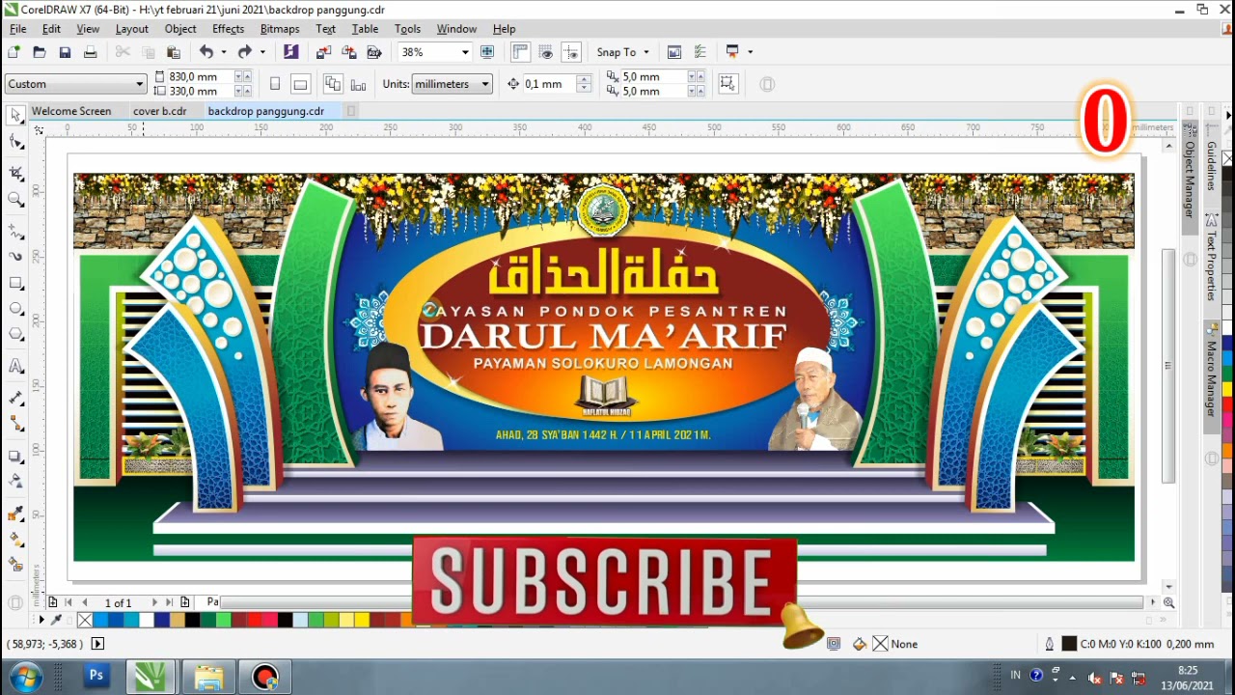Toggle Show Guidelines button

tap(571, 52)
